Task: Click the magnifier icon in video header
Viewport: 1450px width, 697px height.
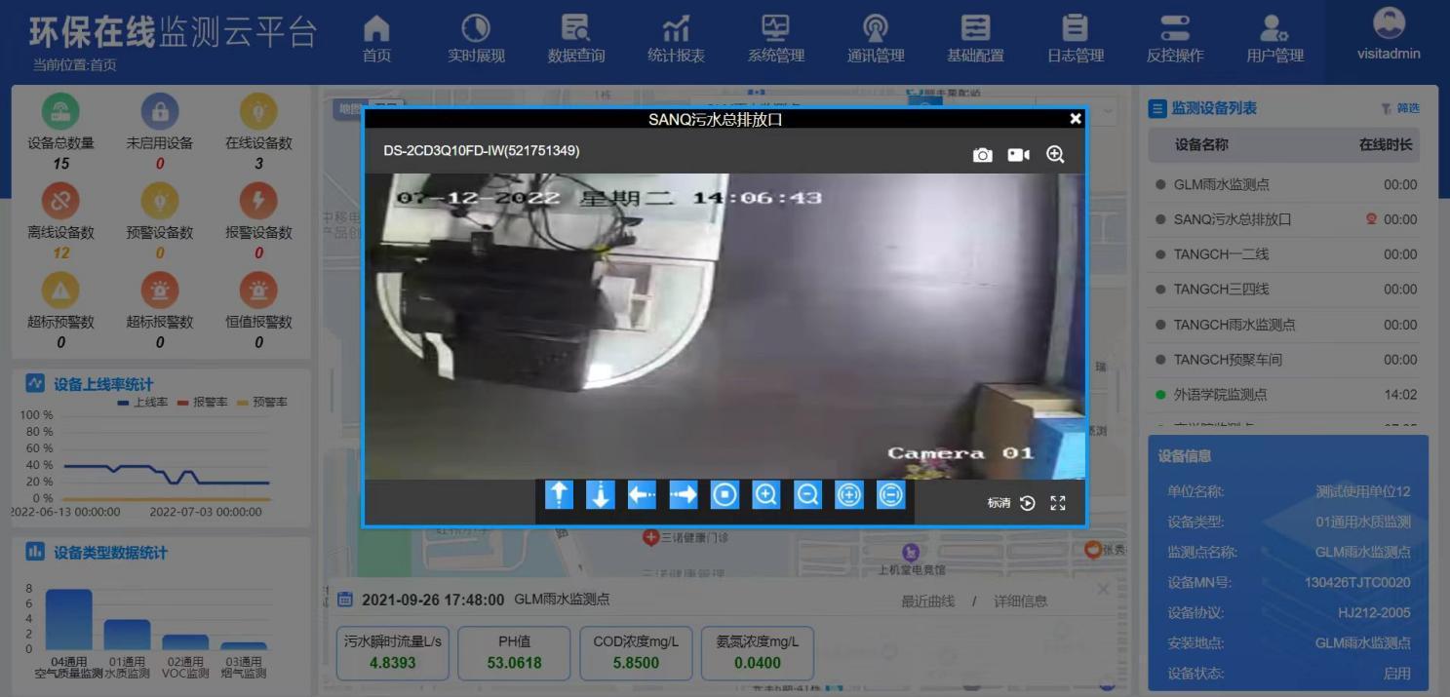Action: click(x=1055, y=155)
